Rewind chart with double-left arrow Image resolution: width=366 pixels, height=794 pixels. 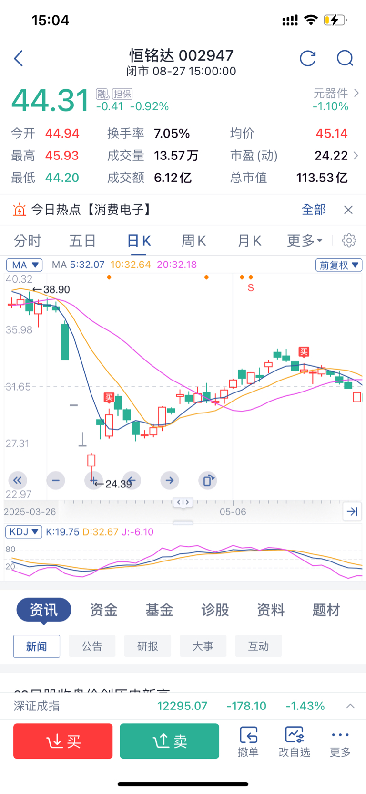(x=18, y=480)
